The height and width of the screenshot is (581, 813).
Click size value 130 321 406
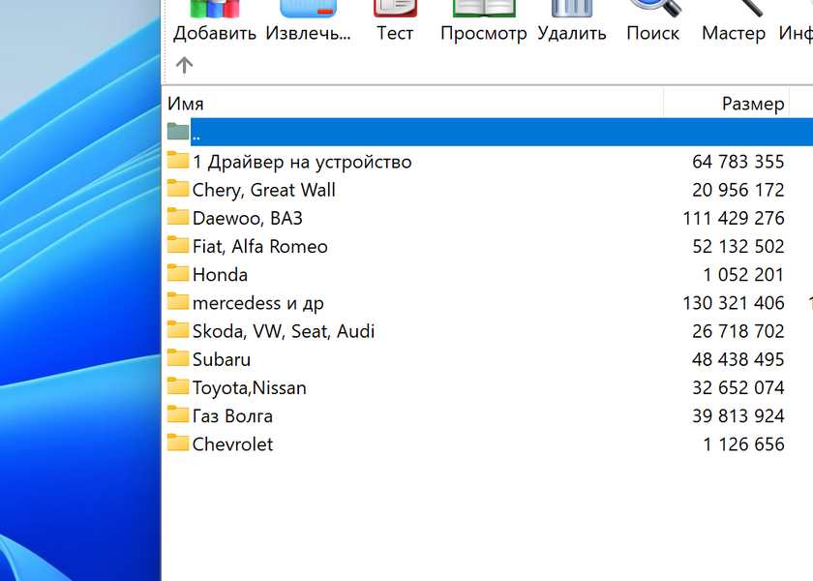coord(734,303)
